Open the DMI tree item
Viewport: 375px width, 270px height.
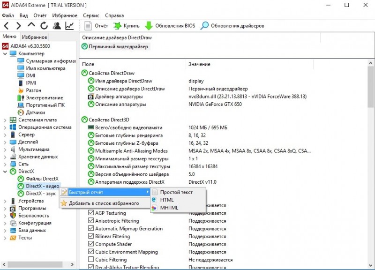click(x=26, y=75)
